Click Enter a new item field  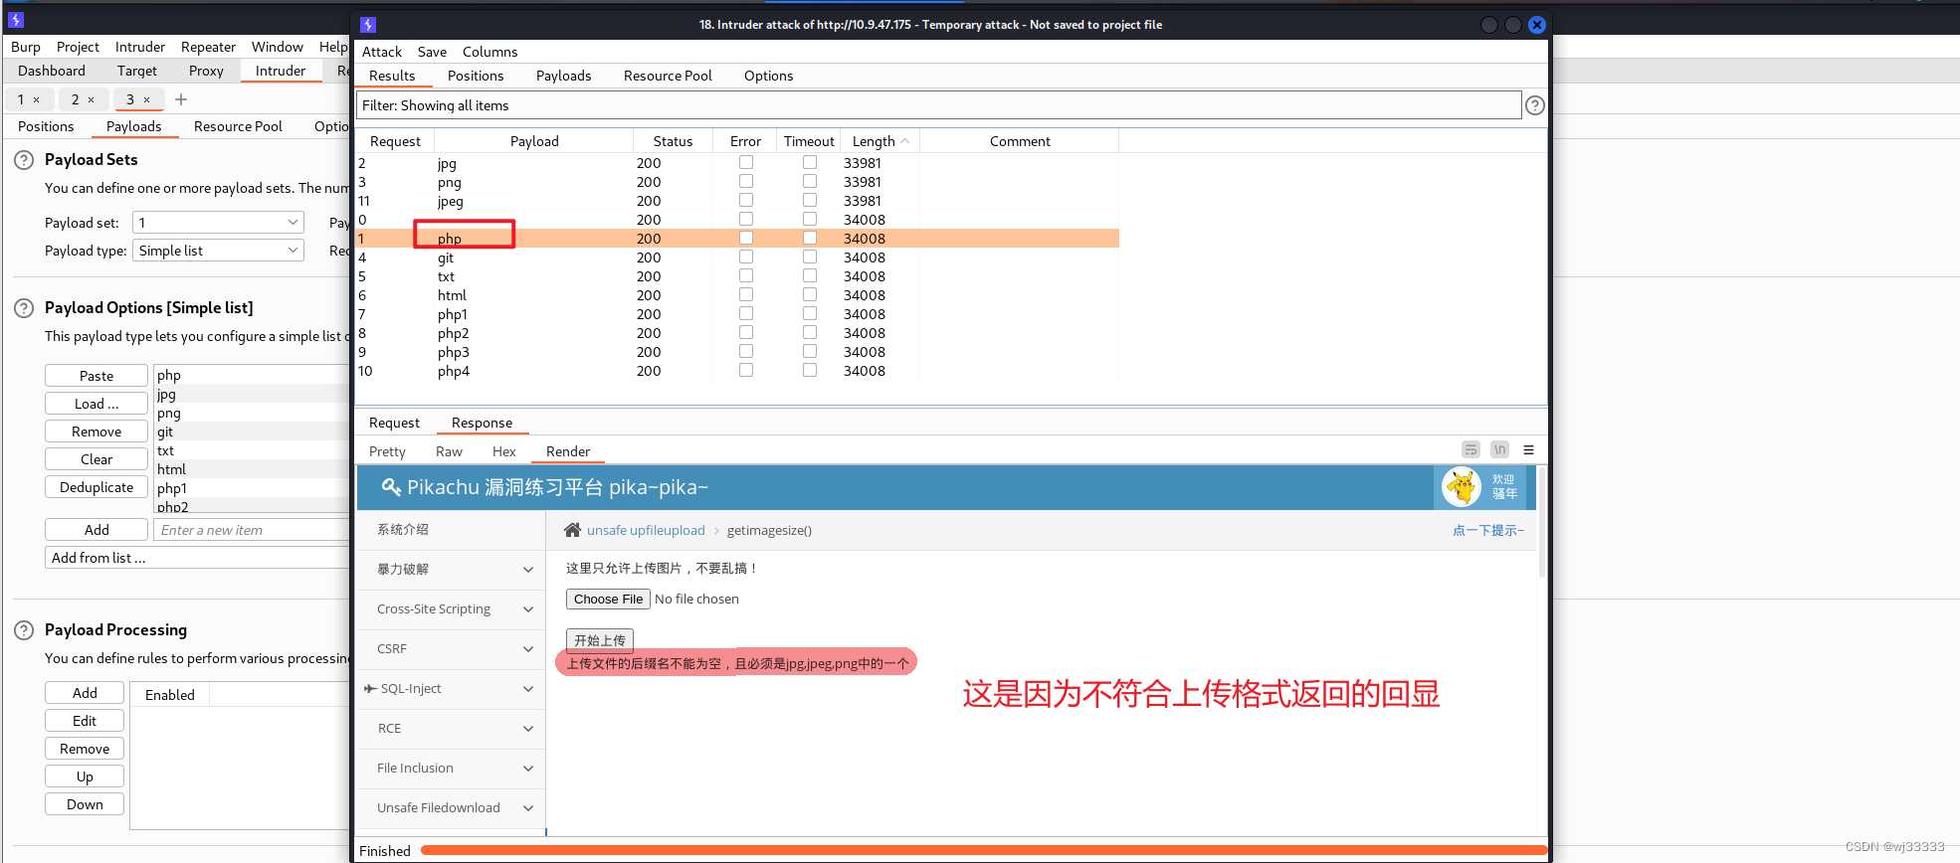[x=252, y=530]
